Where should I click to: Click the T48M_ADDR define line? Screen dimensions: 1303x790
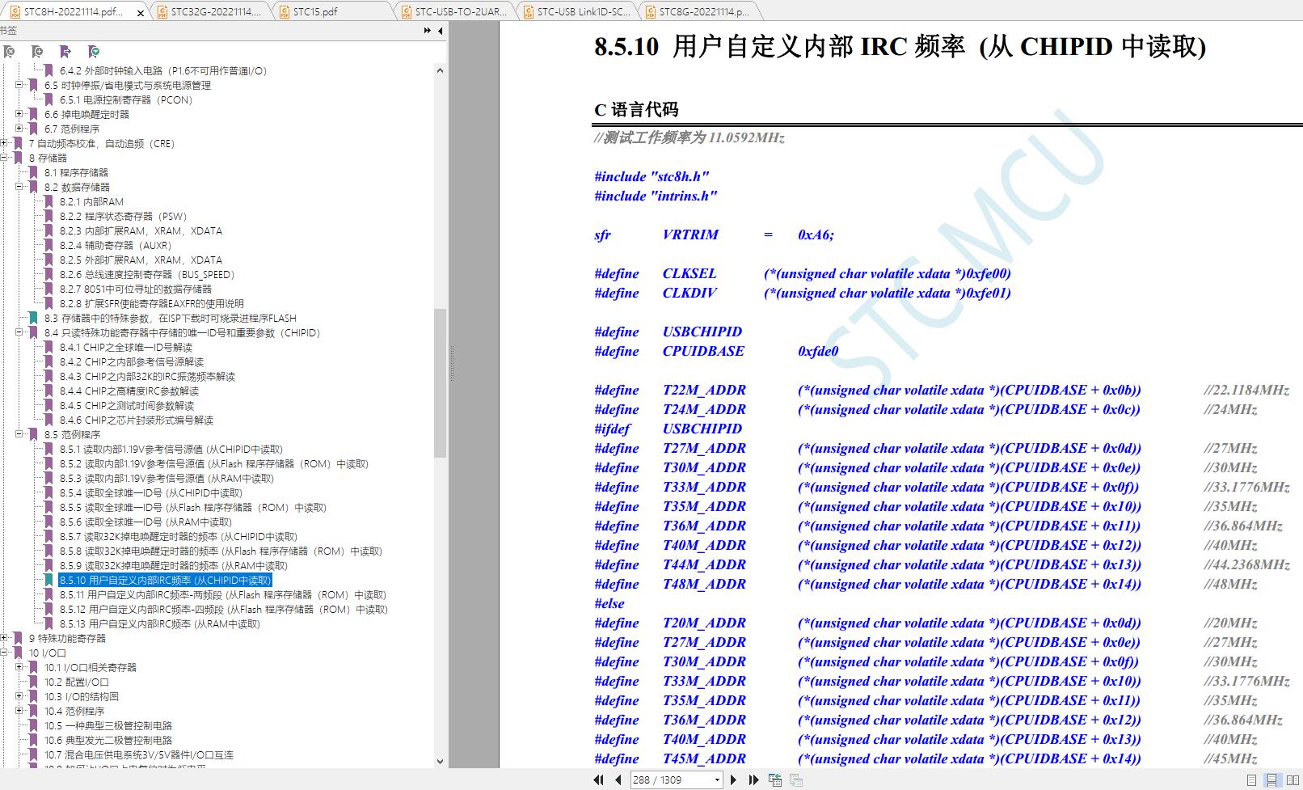[x=926, y=584]
